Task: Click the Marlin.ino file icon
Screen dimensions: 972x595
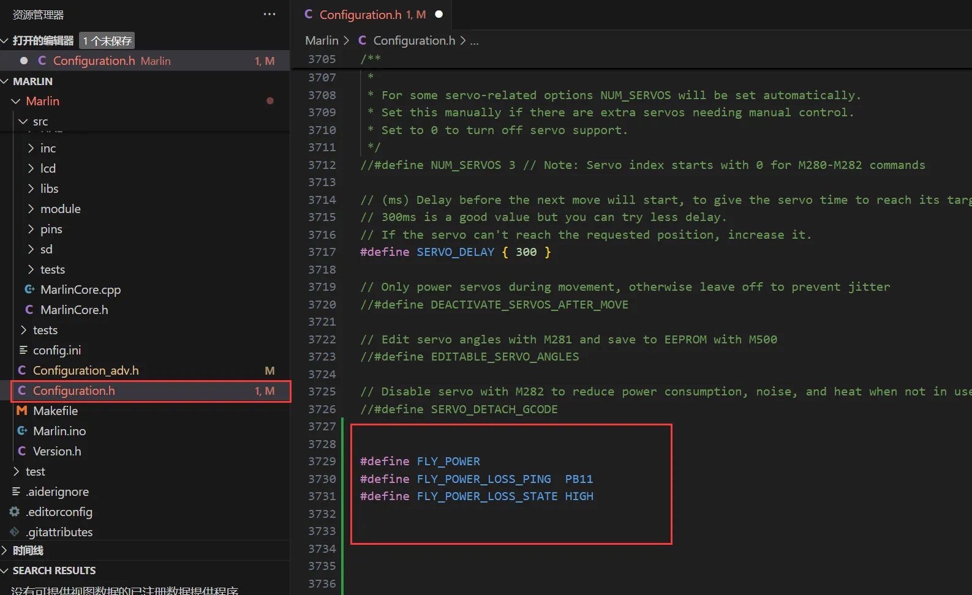Action: click(22, 431)
